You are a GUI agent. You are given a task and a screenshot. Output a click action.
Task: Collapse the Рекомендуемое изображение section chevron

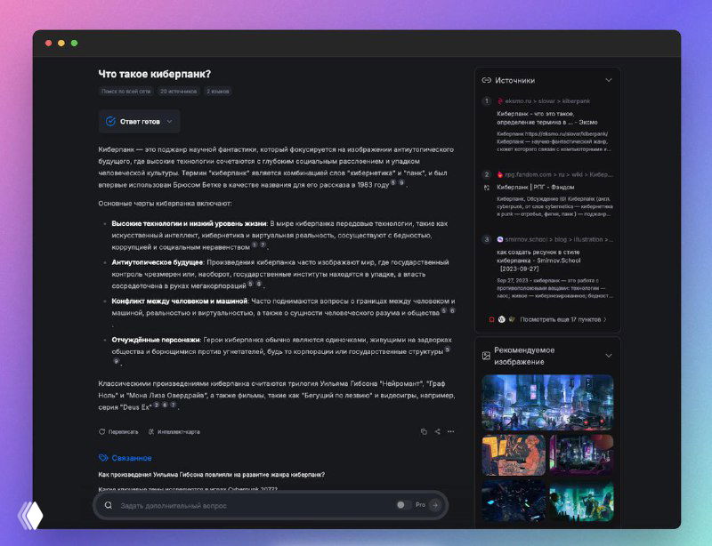pos(609,356)
